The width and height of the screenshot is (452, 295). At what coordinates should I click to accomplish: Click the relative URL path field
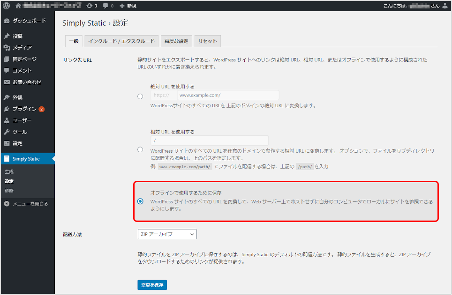210,141
